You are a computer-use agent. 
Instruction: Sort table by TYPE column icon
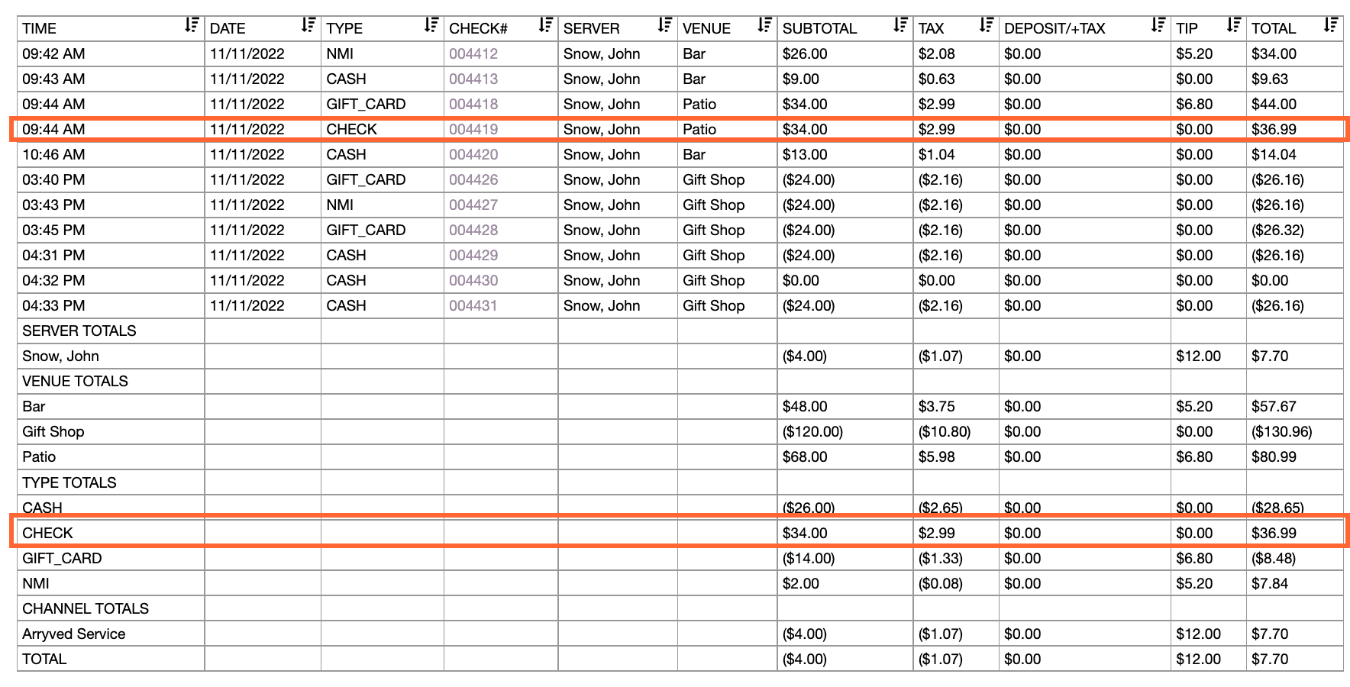[x=431, y=25]
